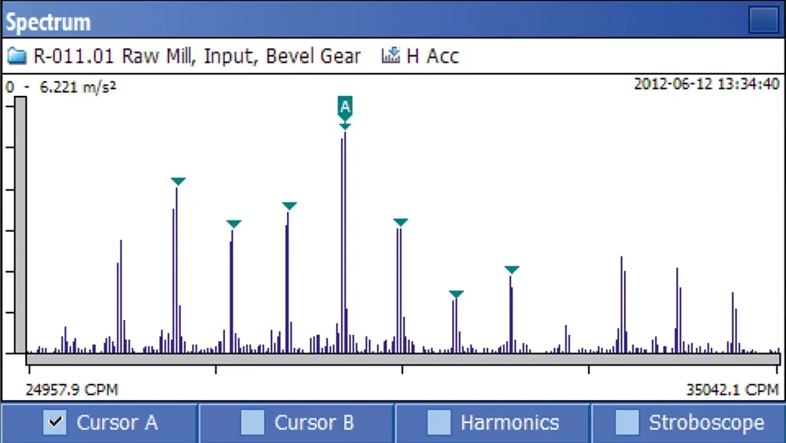Image resolution: width=786 pixels, height=443 pixels.
Task: Click teal triangle marker immediately left of cursor A
Action: (289, 206)
